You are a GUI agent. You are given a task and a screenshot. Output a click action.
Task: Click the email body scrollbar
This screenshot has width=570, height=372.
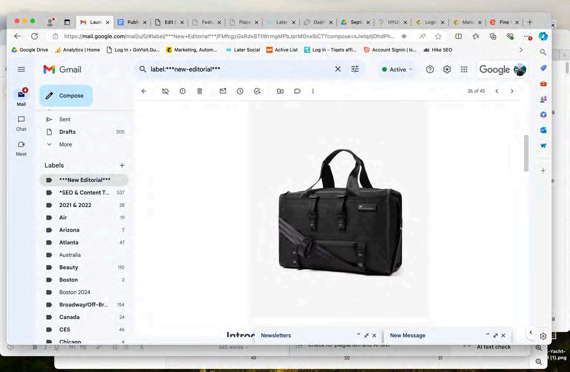[x=526, y=153]
